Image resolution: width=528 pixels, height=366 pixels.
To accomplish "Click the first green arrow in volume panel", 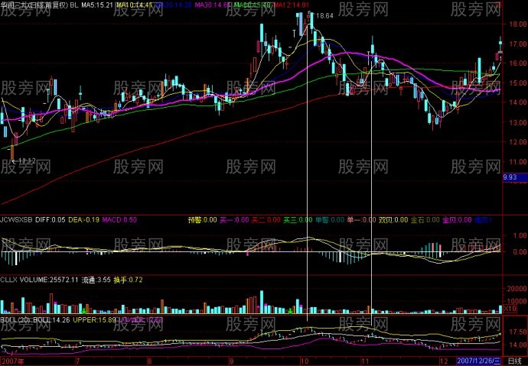I will pos(83,311).
